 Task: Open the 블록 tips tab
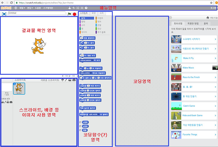click(206, 24)
